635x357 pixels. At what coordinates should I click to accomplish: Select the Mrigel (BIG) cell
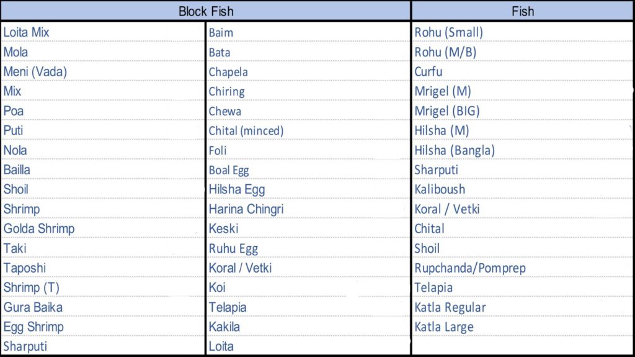(522, 111)
